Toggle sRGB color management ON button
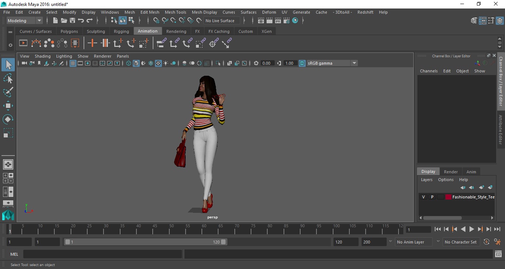The height and width of the screenshot is (269, 505). [x=302, y=63]
